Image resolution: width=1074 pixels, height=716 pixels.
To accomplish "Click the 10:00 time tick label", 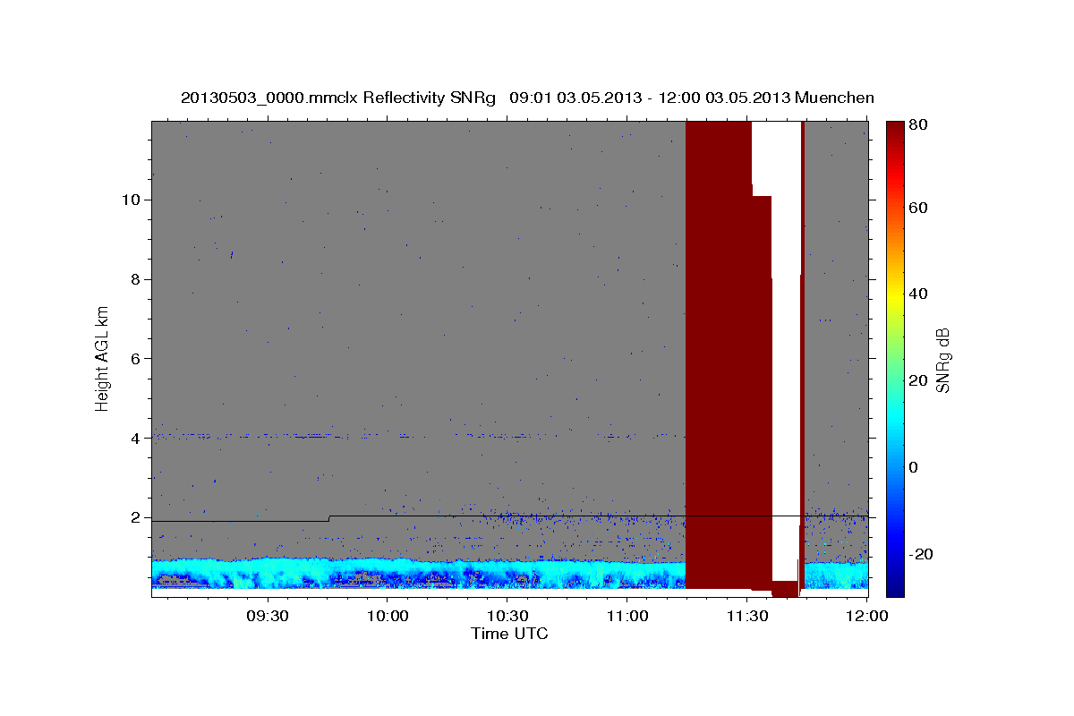I will tap(388, 617).
